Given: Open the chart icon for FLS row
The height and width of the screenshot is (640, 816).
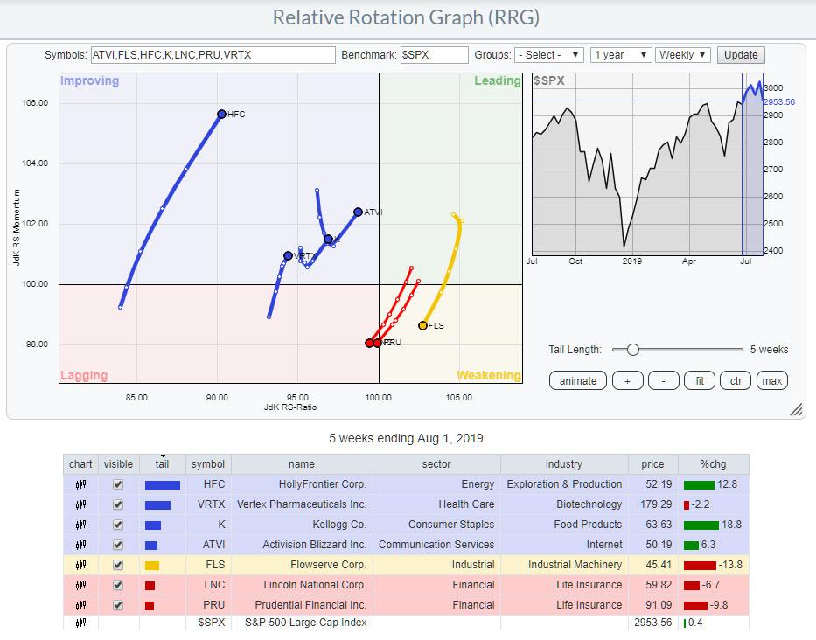Looking at the screenshot, I should tap(80, 565).
